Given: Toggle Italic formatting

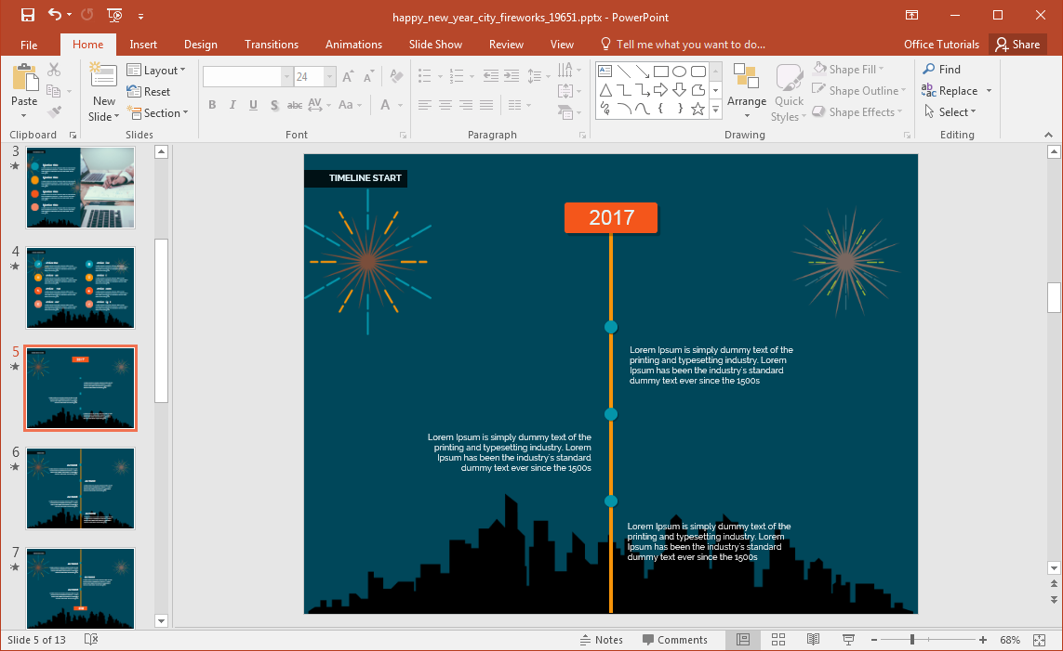Looking at the screenshot, I should 233,105.
